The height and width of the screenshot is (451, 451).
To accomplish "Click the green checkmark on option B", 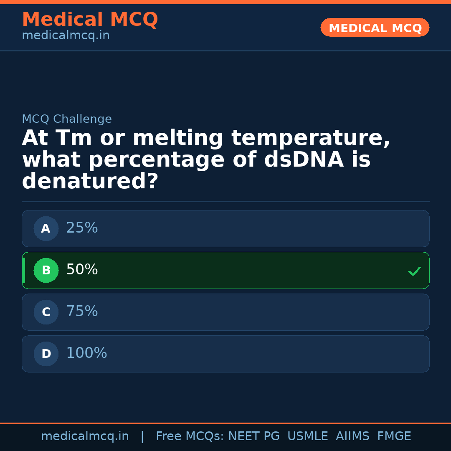I will click(414, 271).
